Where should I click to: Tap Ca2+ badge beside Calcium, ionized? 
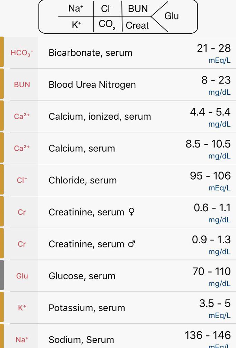tap(22, 117)
